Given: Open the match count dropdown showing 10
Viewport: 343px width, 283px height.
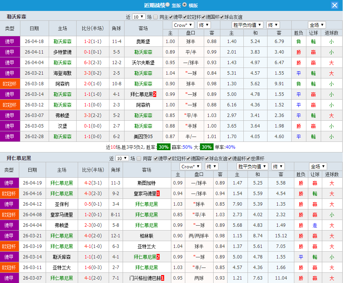Looking at the screenshot, I should 138,17.
